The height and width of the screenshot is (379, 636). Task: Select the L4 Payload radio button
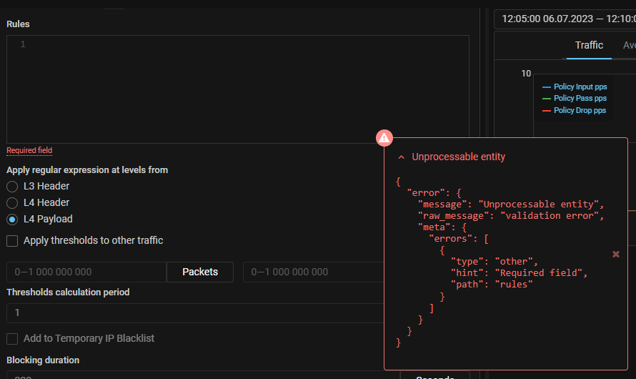point(12,220)
